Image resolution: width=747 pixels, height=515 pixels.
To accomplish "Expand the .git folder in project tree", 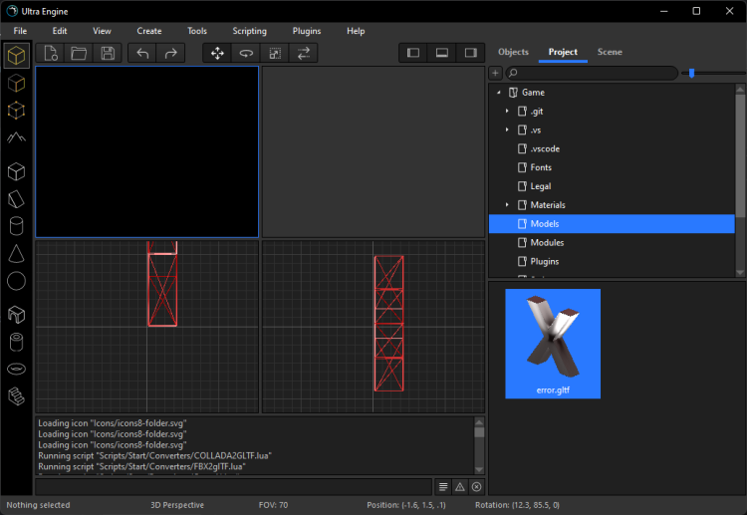I will (507, 112).
